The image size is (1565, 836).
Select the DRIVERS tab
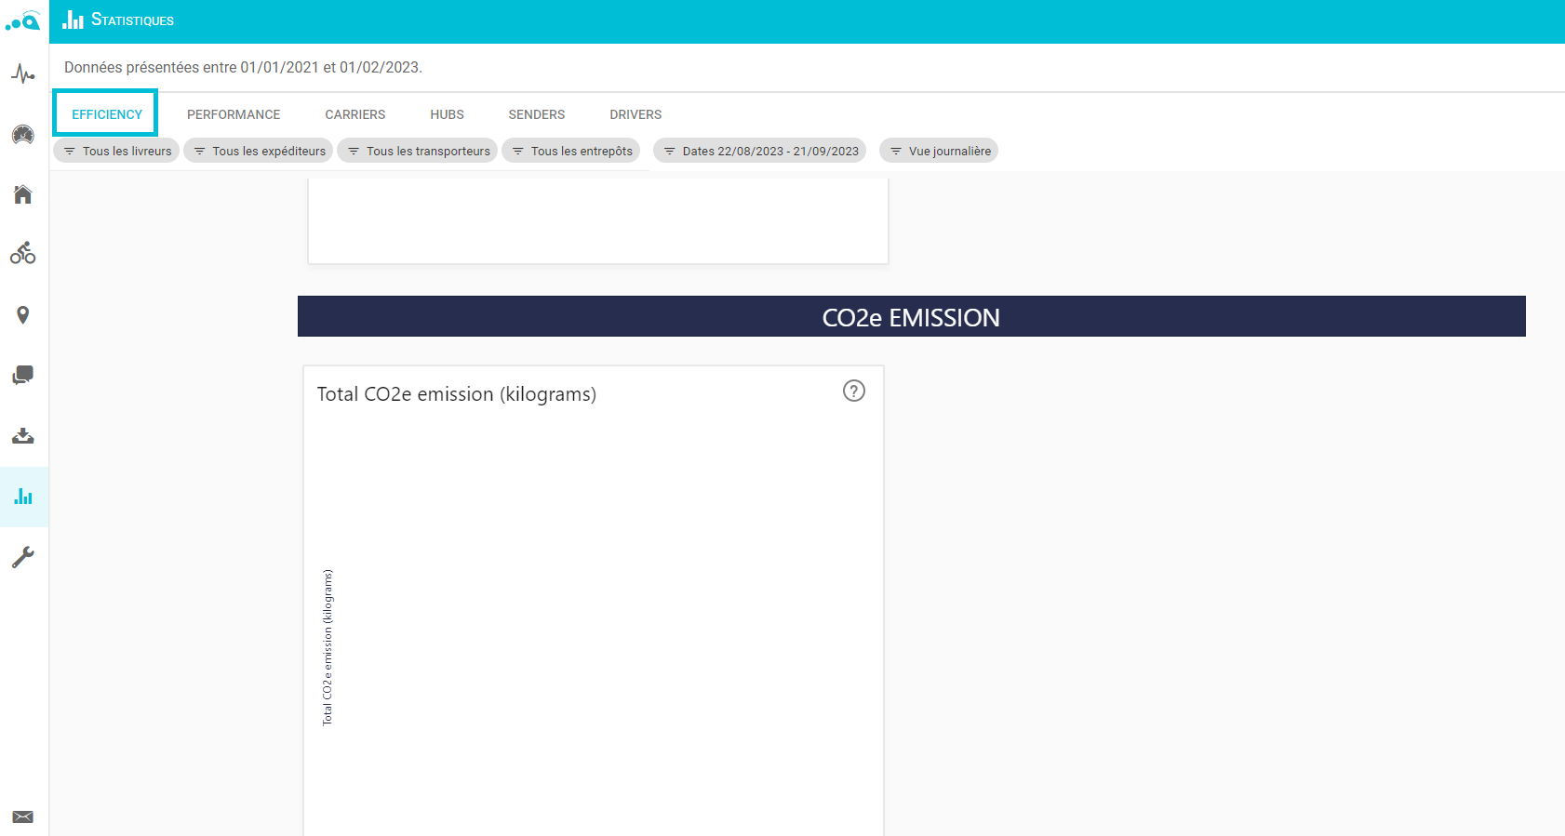pyautogui.click(x=635, y=114)
